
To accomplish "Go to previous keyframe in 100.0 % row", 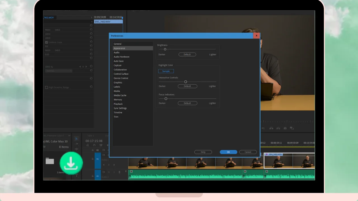I will tap(80, 67).
